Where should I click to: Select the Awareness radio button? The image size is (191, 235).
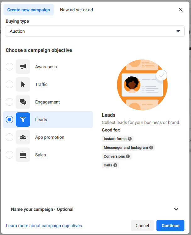point(9,67)
